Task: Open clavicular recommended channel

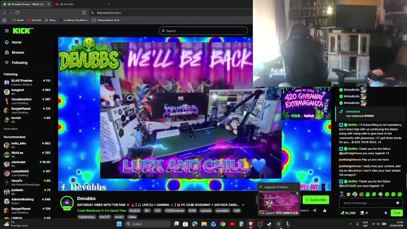Action: tap(27, 164)
